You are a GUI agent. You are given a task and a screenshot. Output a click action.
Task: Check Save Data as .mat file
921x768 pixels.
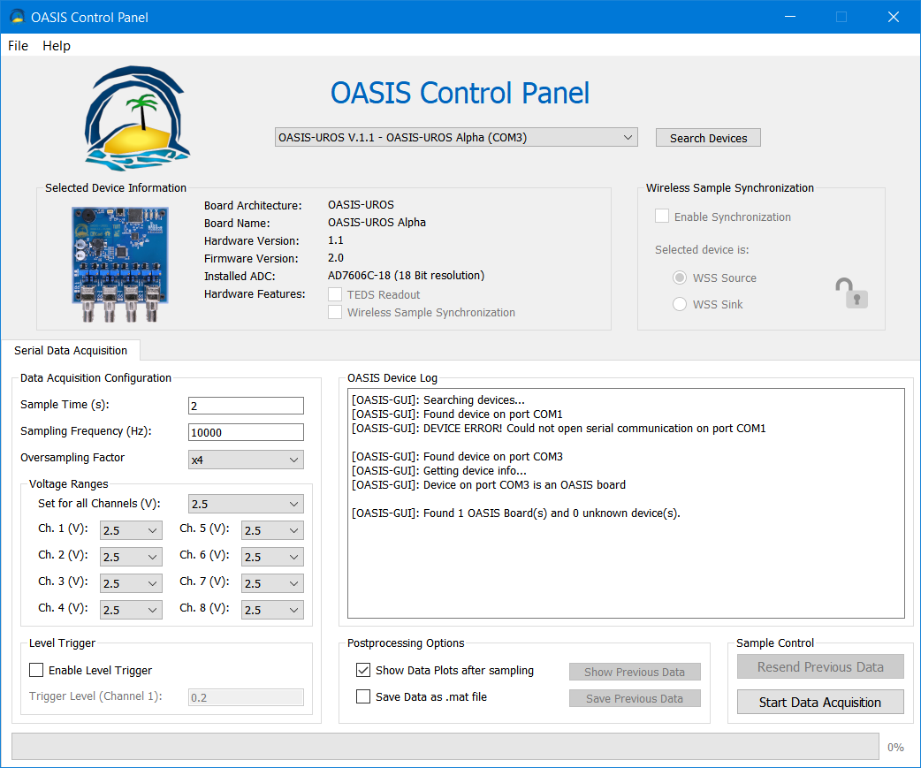362,696
